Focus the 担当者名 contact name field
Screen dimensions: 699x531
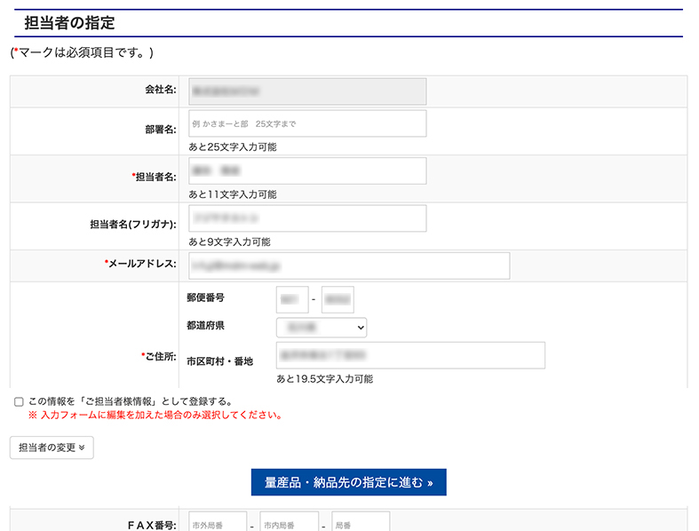pyautogui.click(x=306, y=170)
